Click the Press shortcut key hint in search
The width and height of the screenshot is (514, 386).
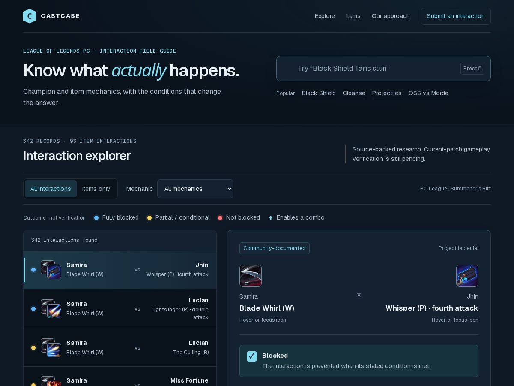(472, 69)
